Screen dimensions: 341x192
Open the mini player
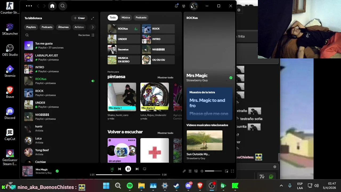click(x=227, y=171)
